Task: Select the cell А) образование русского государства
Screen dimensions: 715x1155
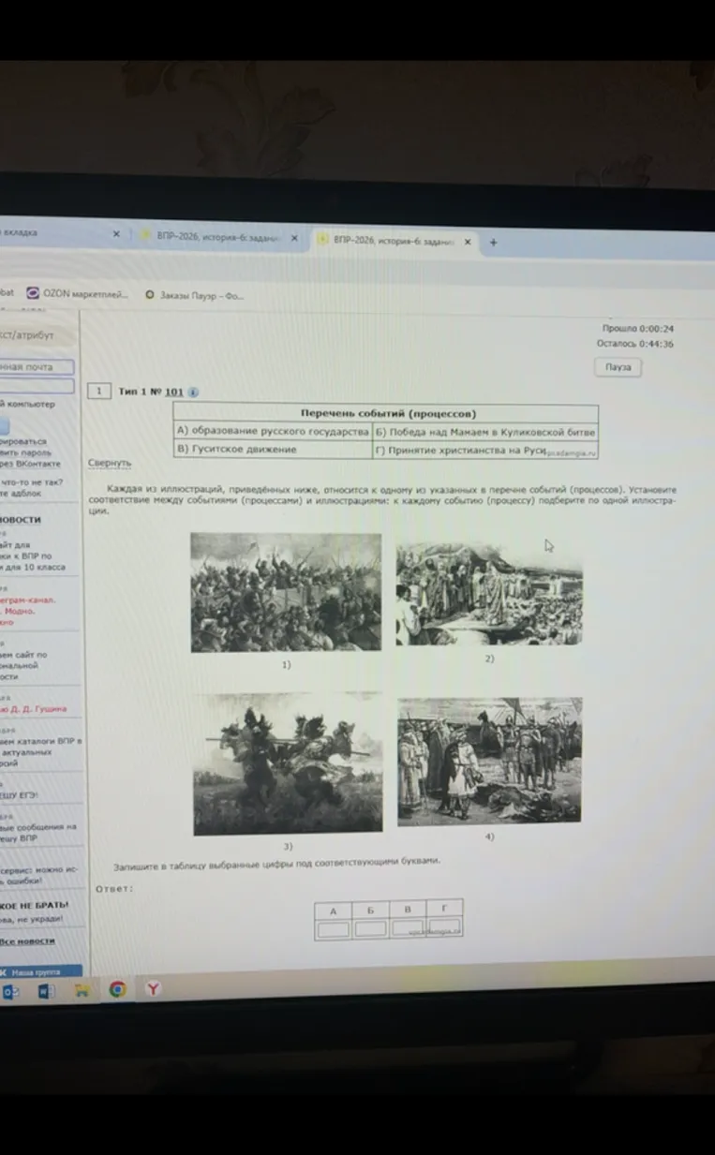Action: 273,432
